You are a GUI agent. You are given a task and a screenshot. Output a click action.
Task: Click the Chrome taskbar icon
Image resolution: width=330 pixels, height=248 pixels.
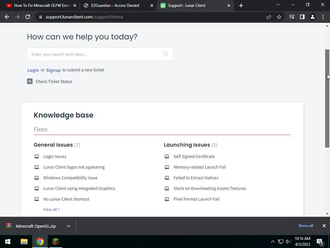(x=40, y=242)
